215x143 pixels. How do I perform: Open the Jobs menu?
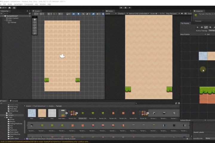[36, 4]
